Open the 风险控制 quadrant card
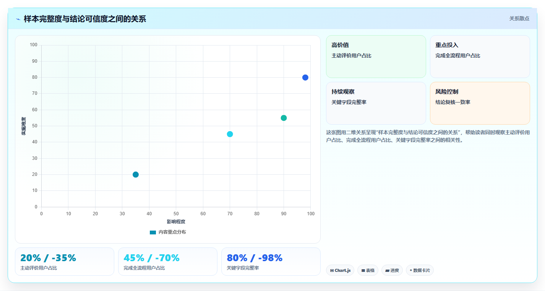 point(480,103)
